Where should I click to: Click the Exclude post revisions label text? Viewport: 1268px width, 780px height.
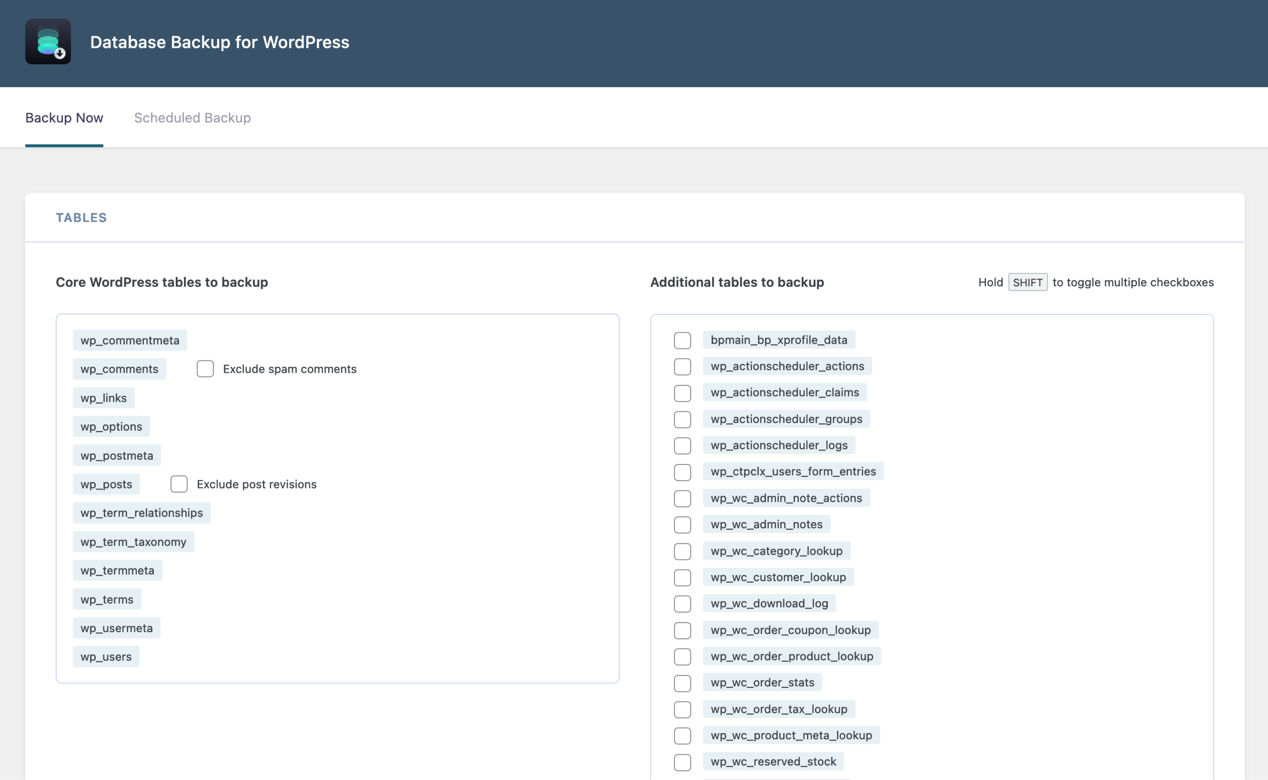tap(256, 484)
